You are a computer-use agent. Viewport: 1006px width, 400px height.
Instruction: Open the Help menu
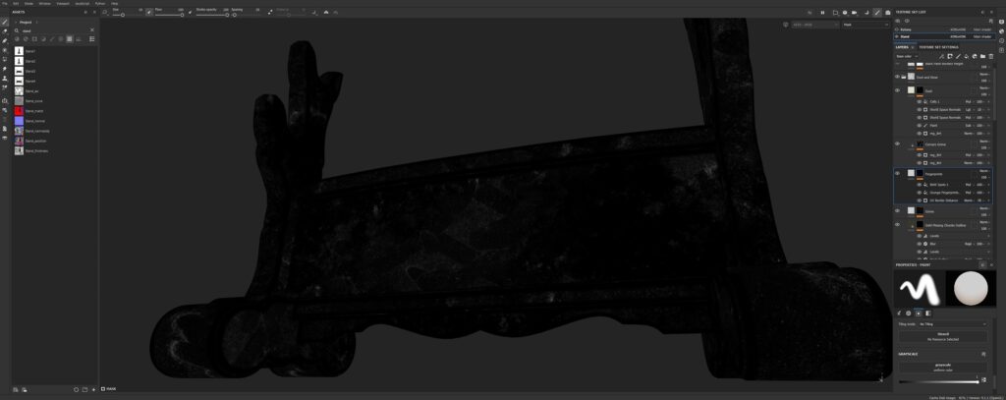(x=114, y=3)
